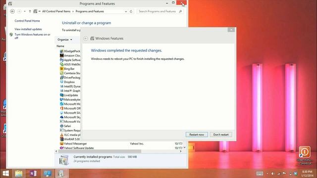This screenshot has height=178, width=317.
Task: Select LiveUpdate program entry
Action: (69, 95)
